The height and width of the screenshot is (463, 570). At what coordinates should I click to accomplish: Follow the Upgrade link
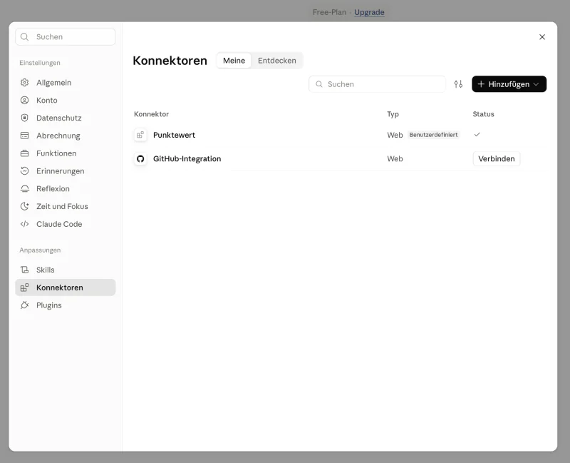tap(369, 12)
